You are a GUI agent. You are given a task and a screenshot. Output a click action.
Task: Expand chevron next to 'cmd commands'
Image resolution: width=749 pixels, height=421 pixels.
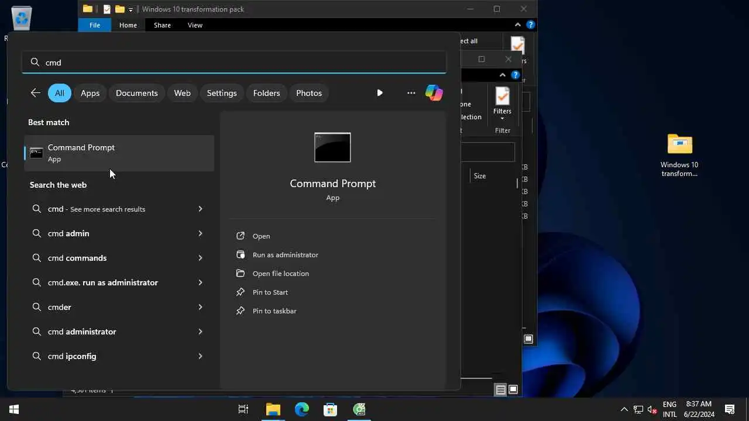[200, 258]
